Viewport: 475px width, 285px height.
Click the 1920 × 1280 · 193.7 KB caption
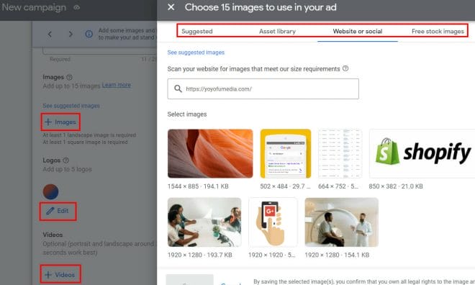(x=199, y=255)
